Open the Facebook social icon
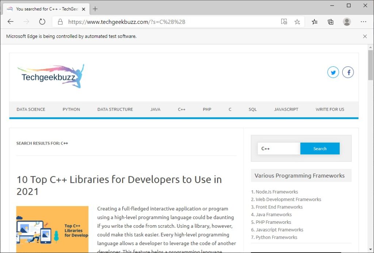 click(x=348, y=72)
